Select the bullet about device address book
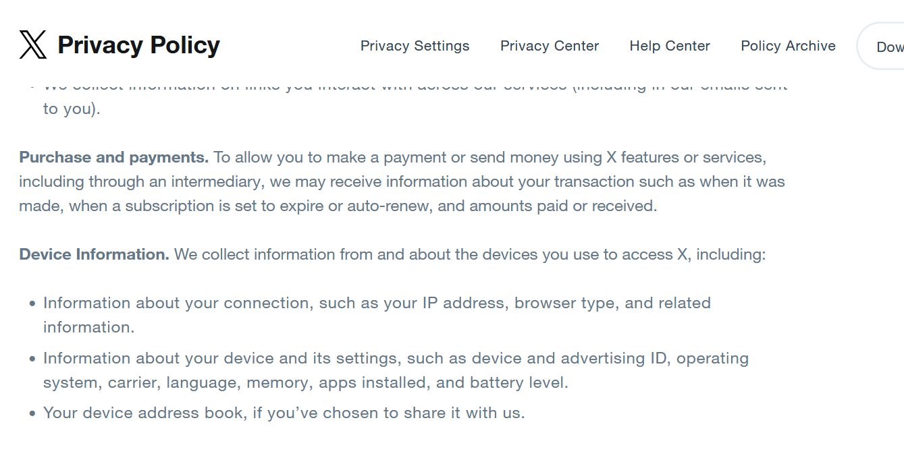 point(284,413)
